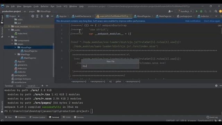Viewport: 222px width, 125px height.
Task: Open the Help menu
Action: pyautogui.click(x=81, y=6)
